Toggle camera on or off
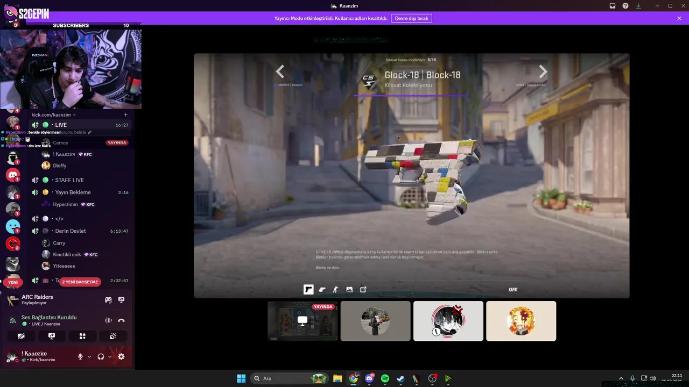This screenshot has height=387, width=689. 21,336
